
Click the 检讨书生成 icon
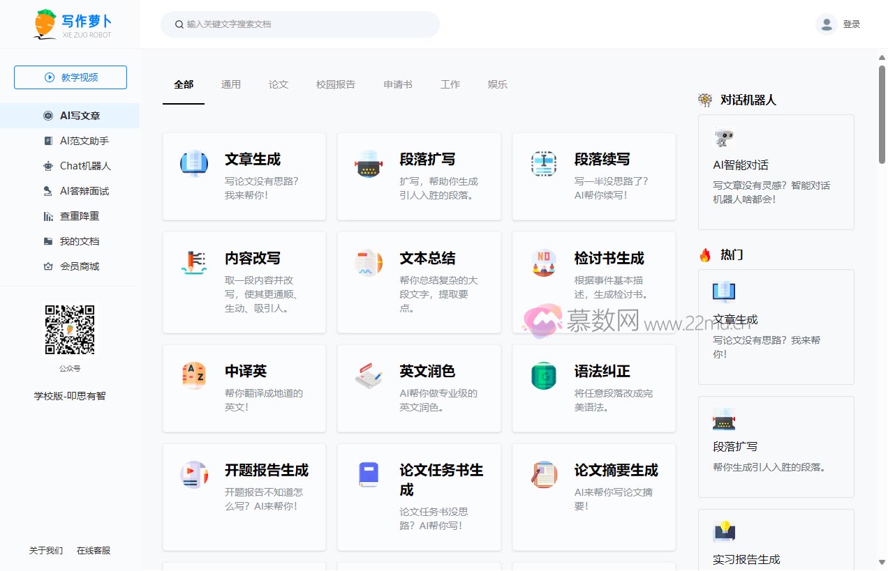coord(543,263)
